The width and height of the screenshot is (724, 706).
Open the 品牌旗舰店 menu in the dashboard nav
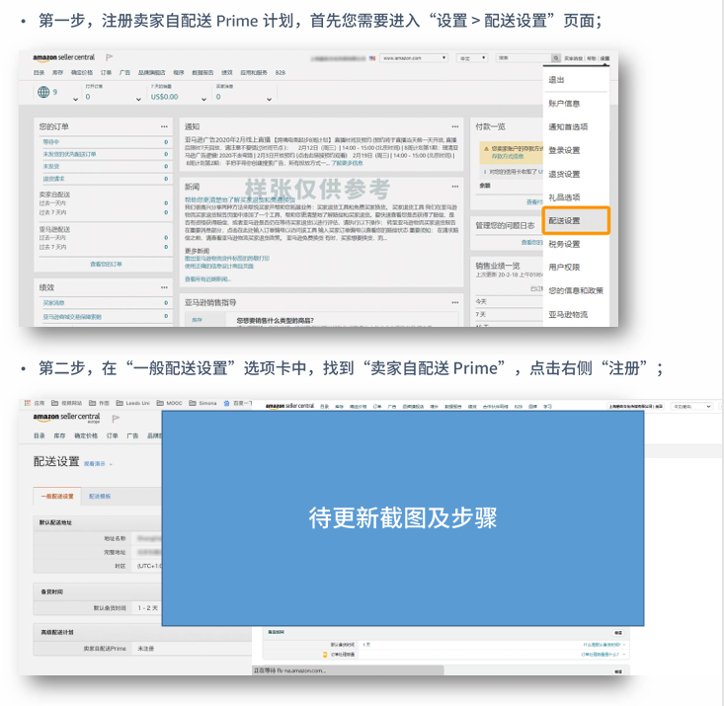[151, 72]
